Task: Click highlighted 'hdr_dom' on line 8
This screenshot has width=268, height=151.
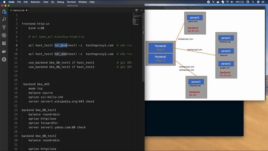Action: coord(61,45)
